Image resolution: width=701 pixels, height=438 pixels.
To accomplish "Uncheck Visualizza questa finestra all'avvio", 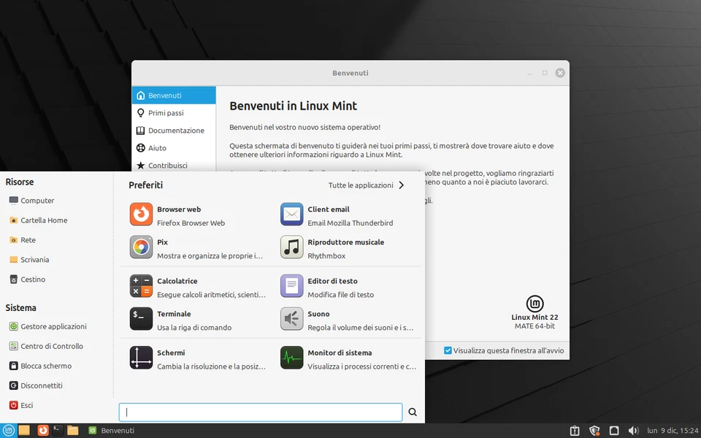I will (448, 350).
